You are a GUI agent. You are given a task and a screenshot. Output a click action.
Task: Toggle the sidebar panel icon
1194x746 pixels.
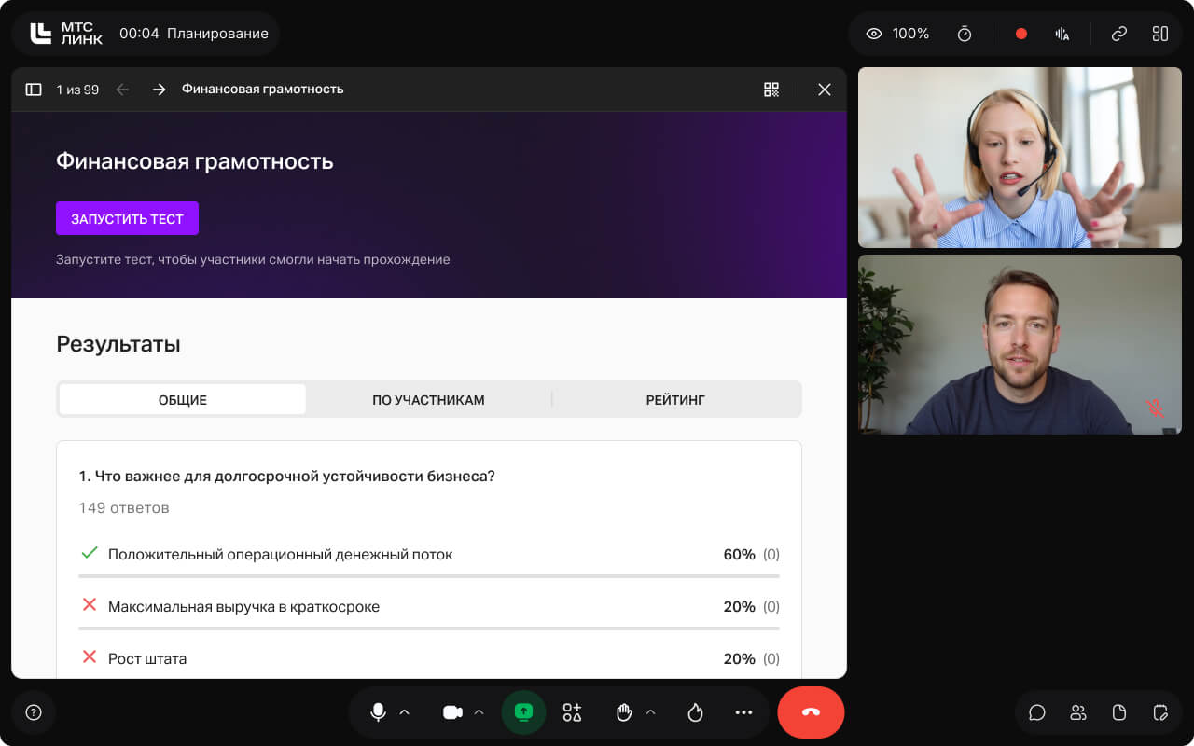34,90
